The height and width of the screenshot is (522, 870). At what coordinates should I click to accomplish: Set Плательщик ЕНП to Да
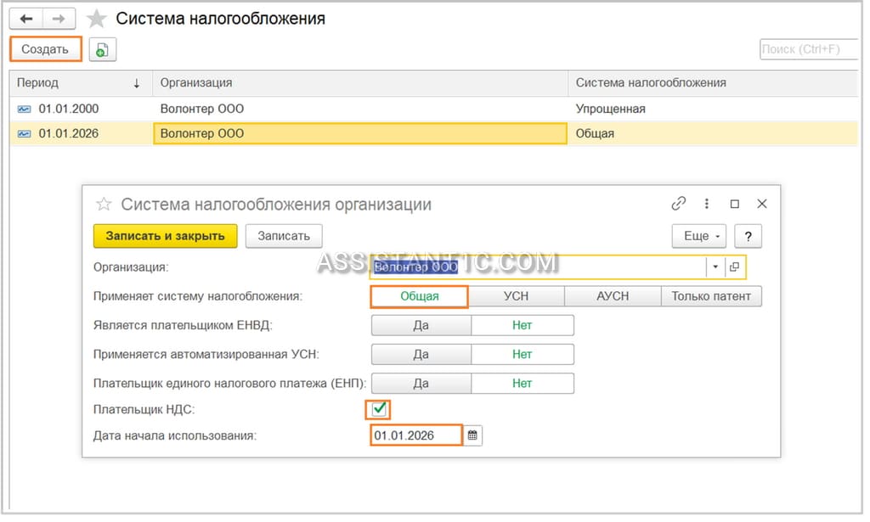click(x=421, y=384)
